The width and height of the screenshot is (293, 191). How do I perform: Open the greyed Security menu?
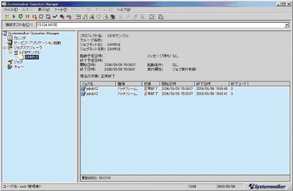click(x=81, y=9)
